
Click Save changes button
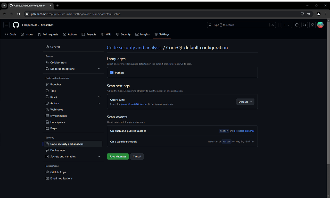(118, 157)
